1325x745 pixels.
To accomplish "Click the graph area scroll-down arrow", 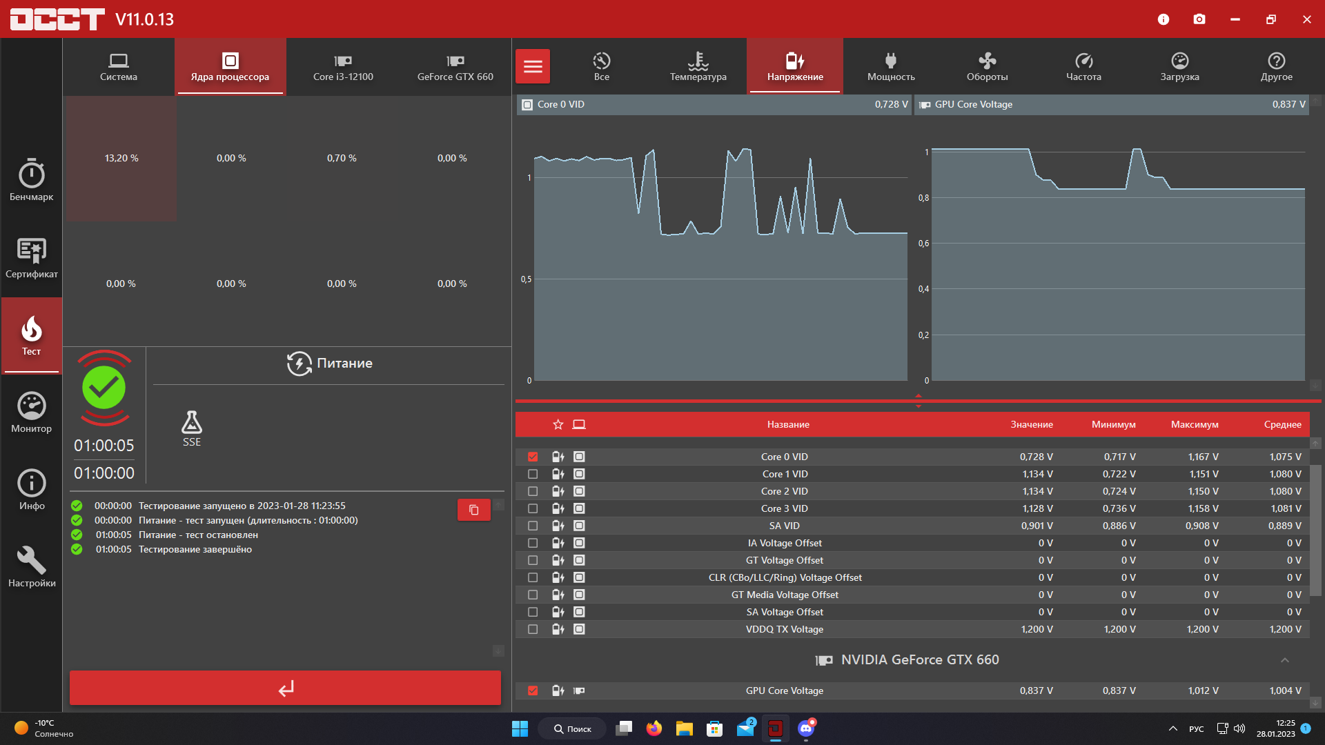I will 1316,385.
